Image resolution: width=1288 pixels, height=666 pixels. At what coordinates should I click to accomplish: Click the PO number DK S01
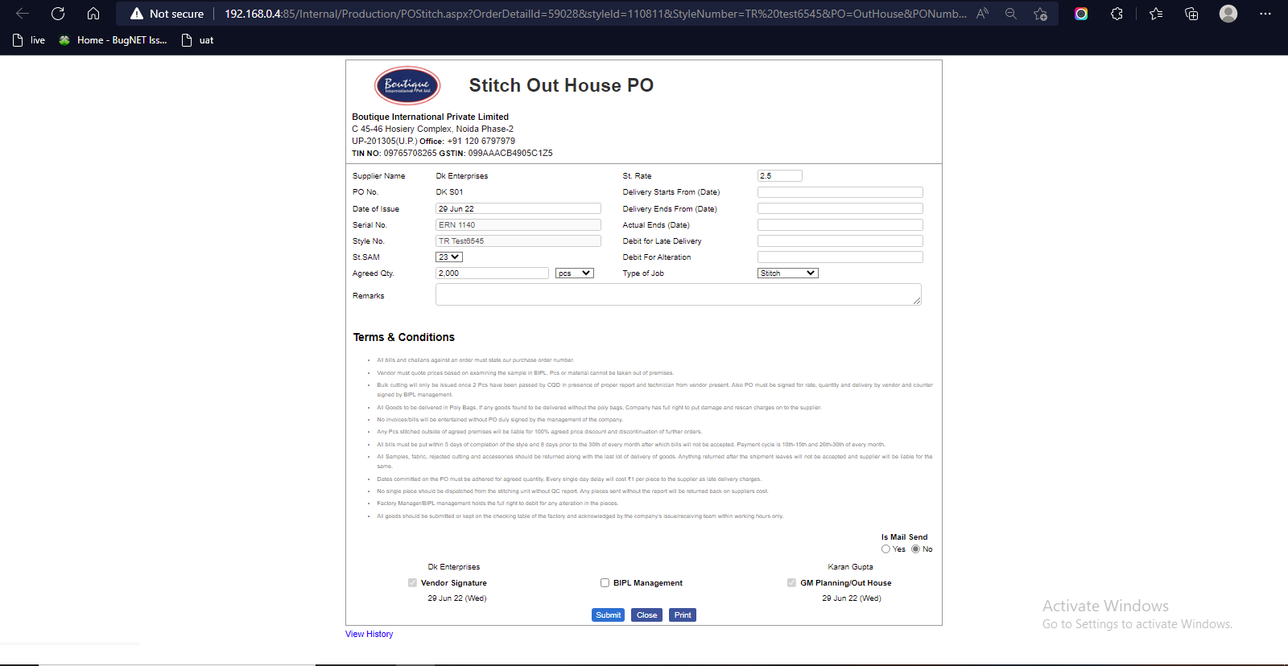(x=449, y=192)
